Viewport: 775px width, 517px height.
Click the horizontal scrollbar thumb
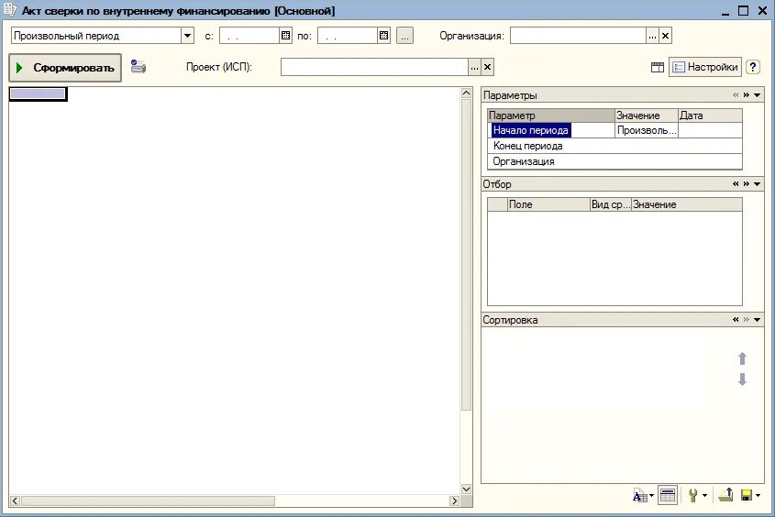pos(148,500)
